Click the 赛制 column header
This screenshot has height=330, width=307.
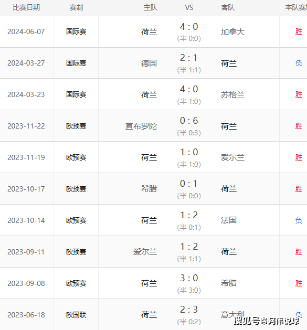tap(76, 7)
